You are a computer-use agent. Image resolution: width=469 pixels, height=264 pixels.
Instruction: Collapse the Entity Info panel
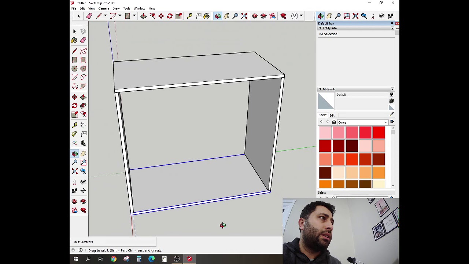pyautogui.click(x=320, y=28)
